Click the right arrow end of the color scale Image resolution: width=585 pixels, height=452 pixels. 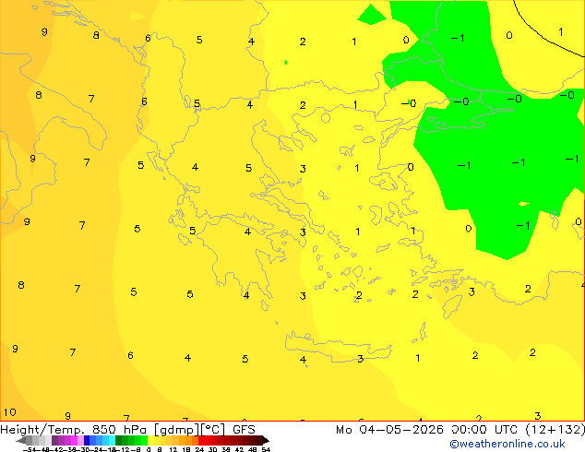(x=266, y=440)
